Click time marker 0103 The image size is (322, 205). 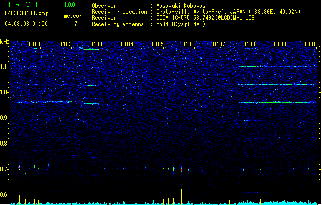click(96, 44)
